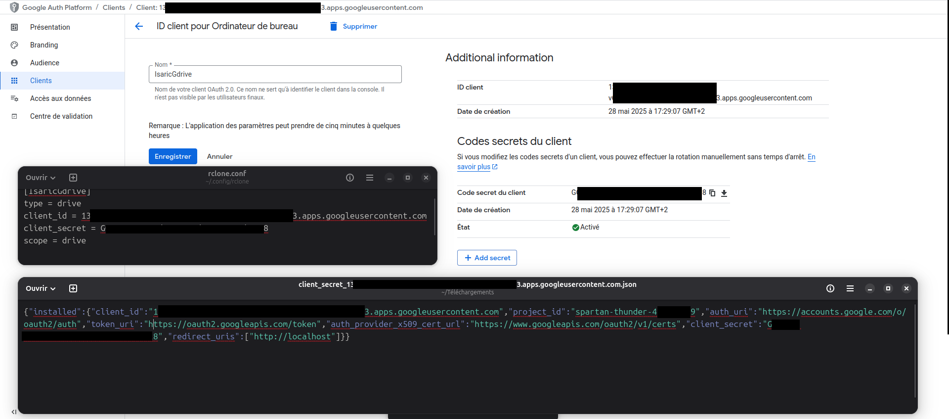The image size is (949, 419).
Task: Open Présentation in the sidebar
Action: pos(50,27)
